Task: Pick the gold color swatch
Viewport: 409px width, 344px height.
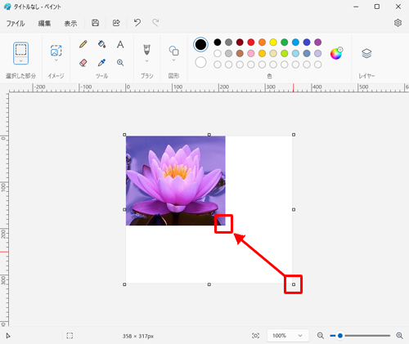Action: click(262, 53)
